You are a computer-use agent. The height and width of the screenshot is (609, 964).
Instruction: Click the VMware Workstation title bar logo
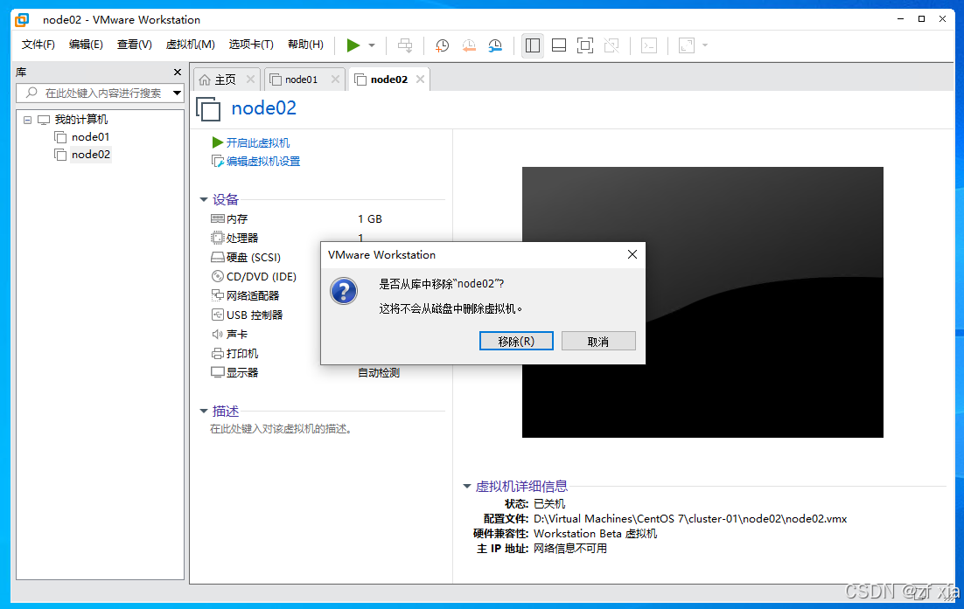[x=22, y=19]
